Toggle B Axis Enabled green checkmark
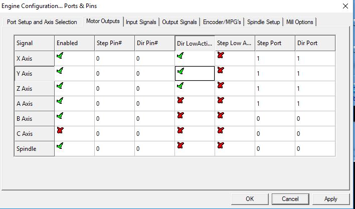The width and height of the screenshot is (355, 209). coord(60,116)
